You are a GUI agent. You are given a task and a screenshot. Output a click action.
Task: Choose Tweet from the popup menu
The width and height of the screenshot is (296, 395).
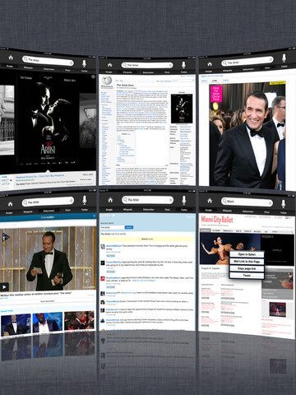tap(247, 276)
